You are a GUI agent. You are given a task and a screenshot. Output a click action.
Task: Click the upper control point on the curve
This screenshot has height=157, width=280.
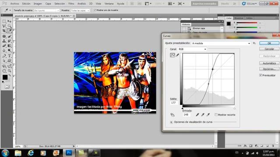pos(213,69)
